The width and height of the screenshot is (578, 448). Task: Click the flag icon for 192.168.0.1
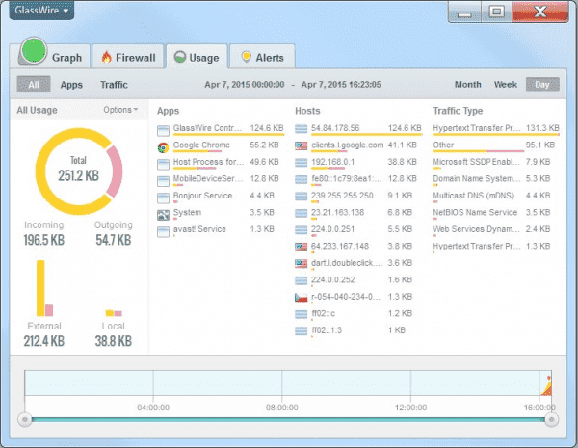[x=301, y=163]
